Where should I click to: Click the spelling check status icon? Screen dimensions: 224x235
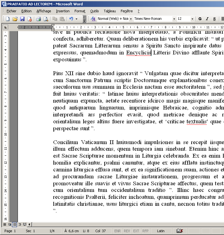pyautogui.click(x=180, y=231)
